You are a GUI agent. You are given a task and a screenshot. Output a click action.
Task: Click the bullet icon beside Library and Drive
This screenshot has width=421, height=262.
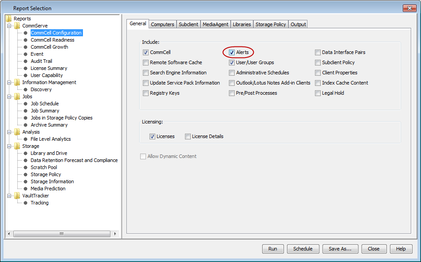tap(25, 153)
